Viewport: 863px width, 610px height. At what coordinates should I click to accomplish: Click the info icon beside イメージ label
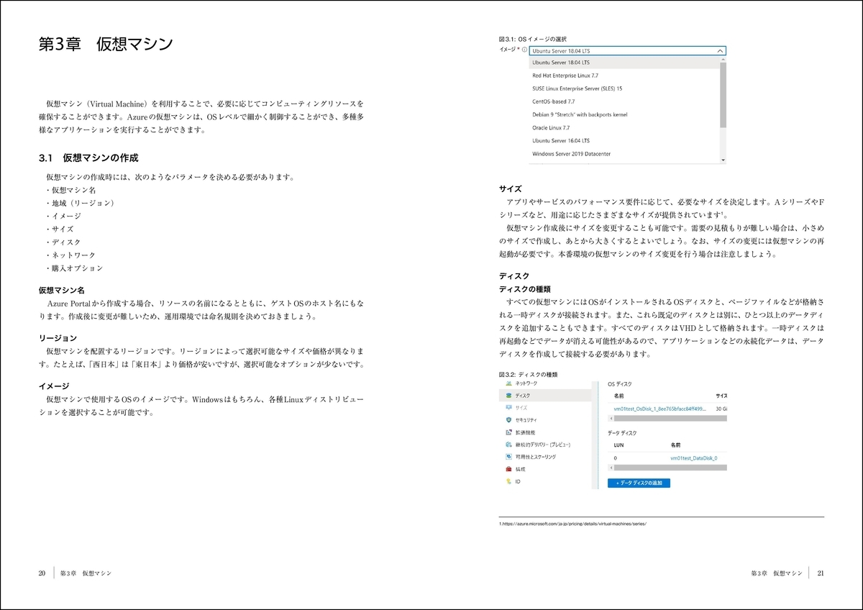click(x=525, y=50)
